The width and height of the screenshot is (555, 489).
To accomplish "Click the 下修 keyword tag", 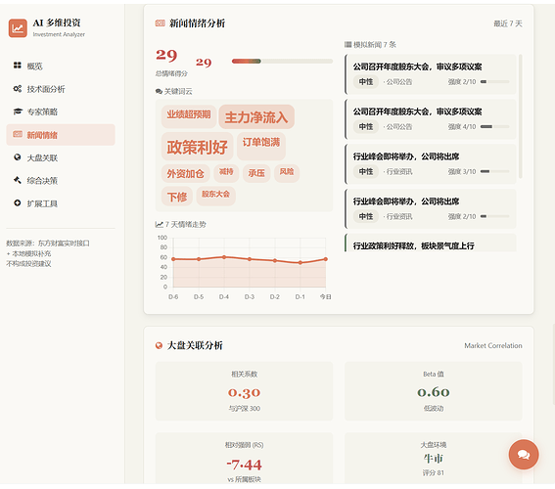I will tap(177, 197).
